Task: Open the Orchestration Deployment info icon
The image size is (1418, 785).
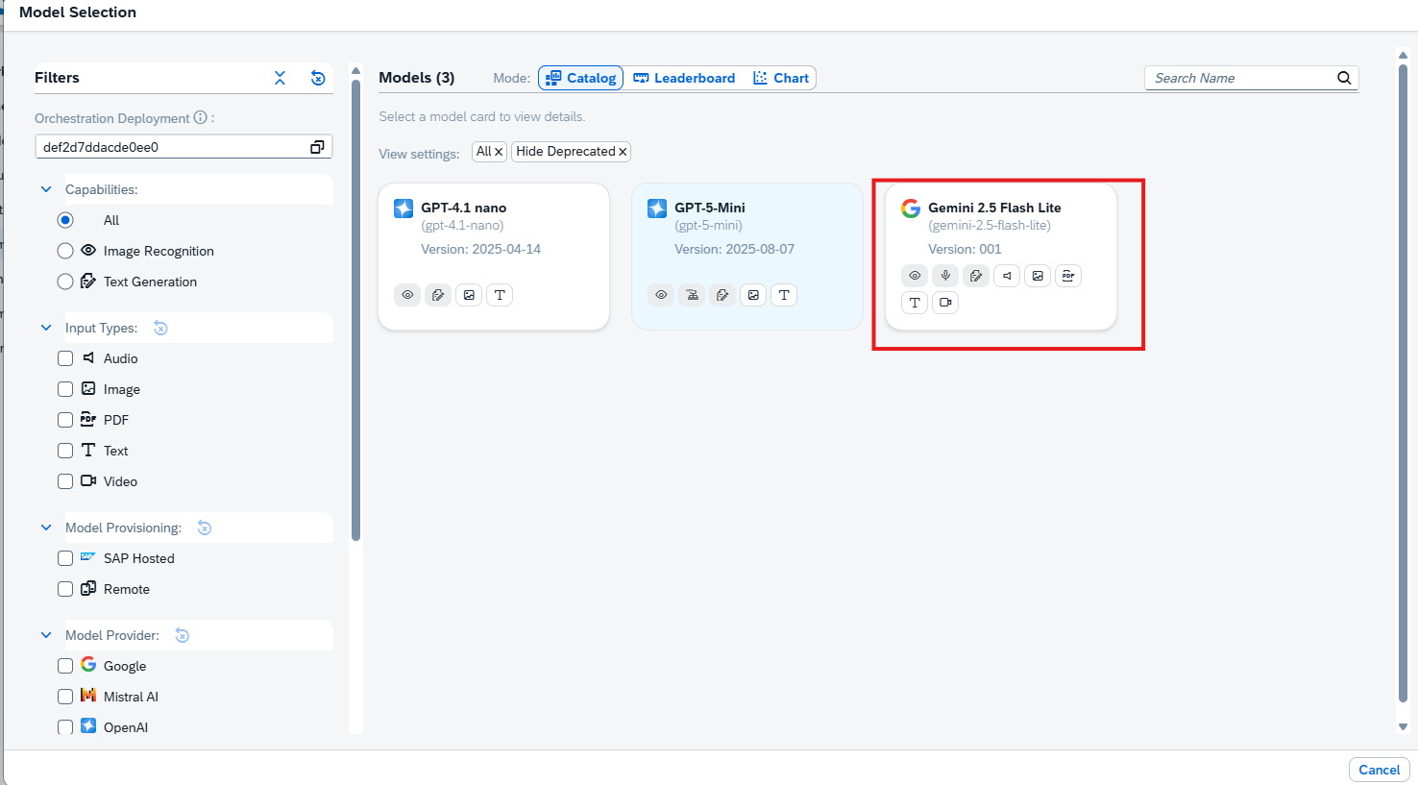Action: pyautogui.click(x=200, y=118)
